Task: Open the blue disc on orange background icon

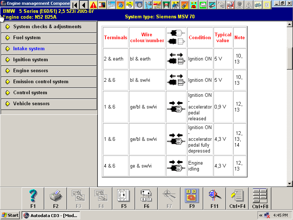Action: coord(121,5)
